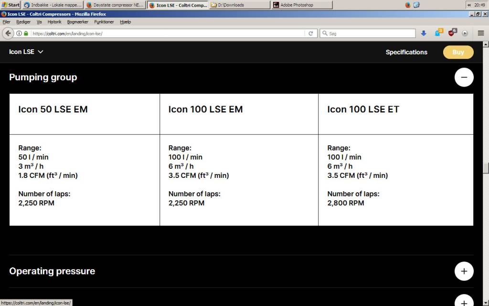The width and height of the screenshot is (489, 306).
Task: Click the 2,800 RPM value
Action: click(346, 203)
